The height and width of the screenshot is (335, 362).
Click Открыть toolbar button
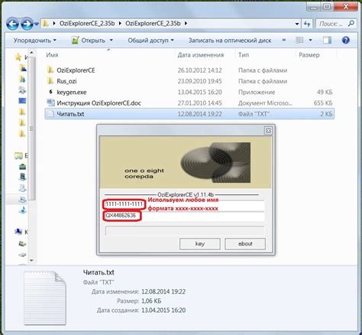89,41
